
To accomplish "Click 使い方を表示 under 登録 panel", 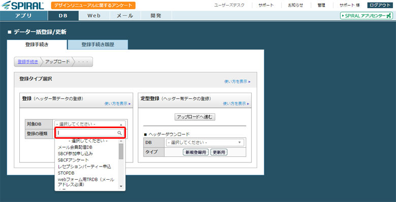I will (x=118, y=103).
